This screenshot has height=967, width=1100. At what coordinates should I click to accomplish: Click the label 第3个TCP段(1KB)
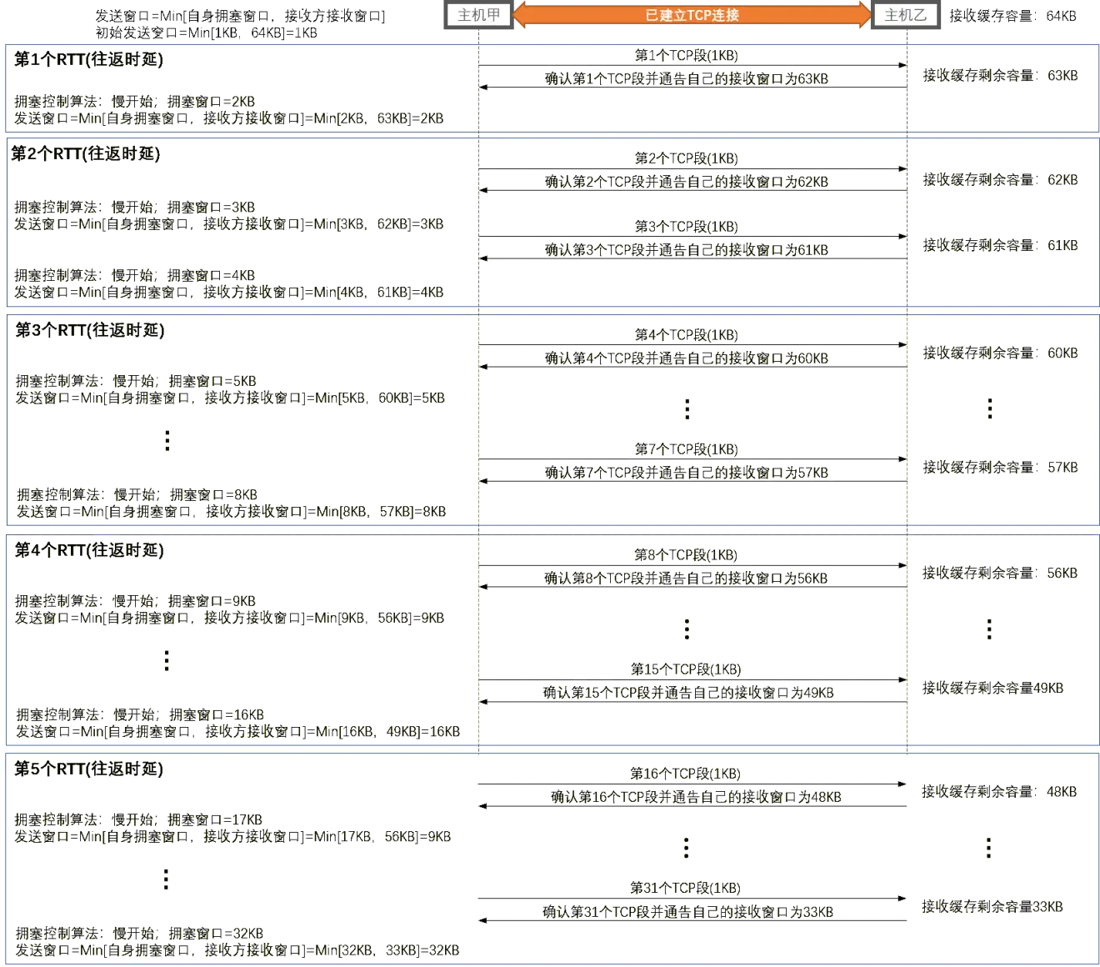(x=687, y=227)
